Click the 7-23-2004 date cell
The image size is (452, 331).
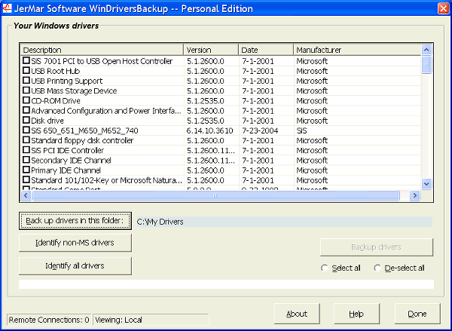tap(260, 130)
